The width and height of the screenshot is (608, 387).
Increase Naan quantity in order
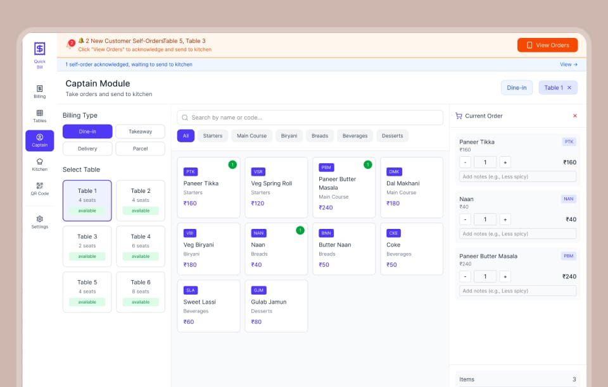coord(505,219)
